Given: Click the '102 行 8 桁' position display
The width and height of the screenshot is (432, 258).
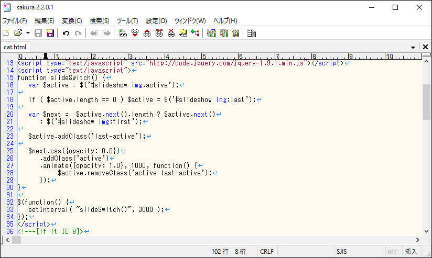Looking at the screenshot, I should pyautogui.click(x=229, y=252).
